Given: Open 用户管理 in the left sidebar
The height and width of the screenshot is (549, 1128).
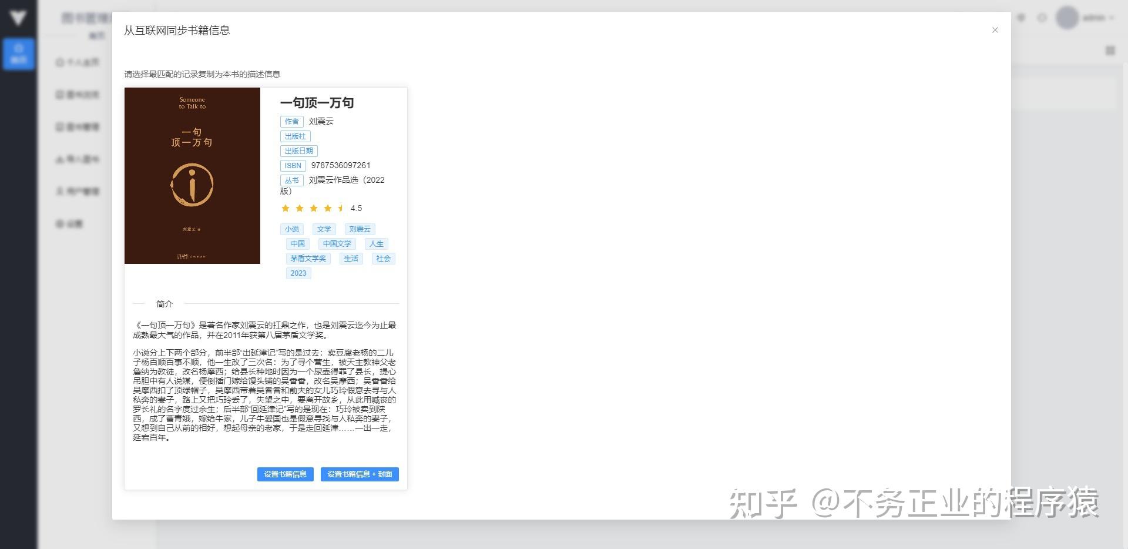Looking at the screenshot, I should click(76, 191).
